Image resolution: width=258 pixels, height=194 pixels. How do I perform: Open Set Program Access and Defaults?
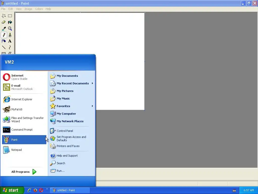click(x=72, y=138)
